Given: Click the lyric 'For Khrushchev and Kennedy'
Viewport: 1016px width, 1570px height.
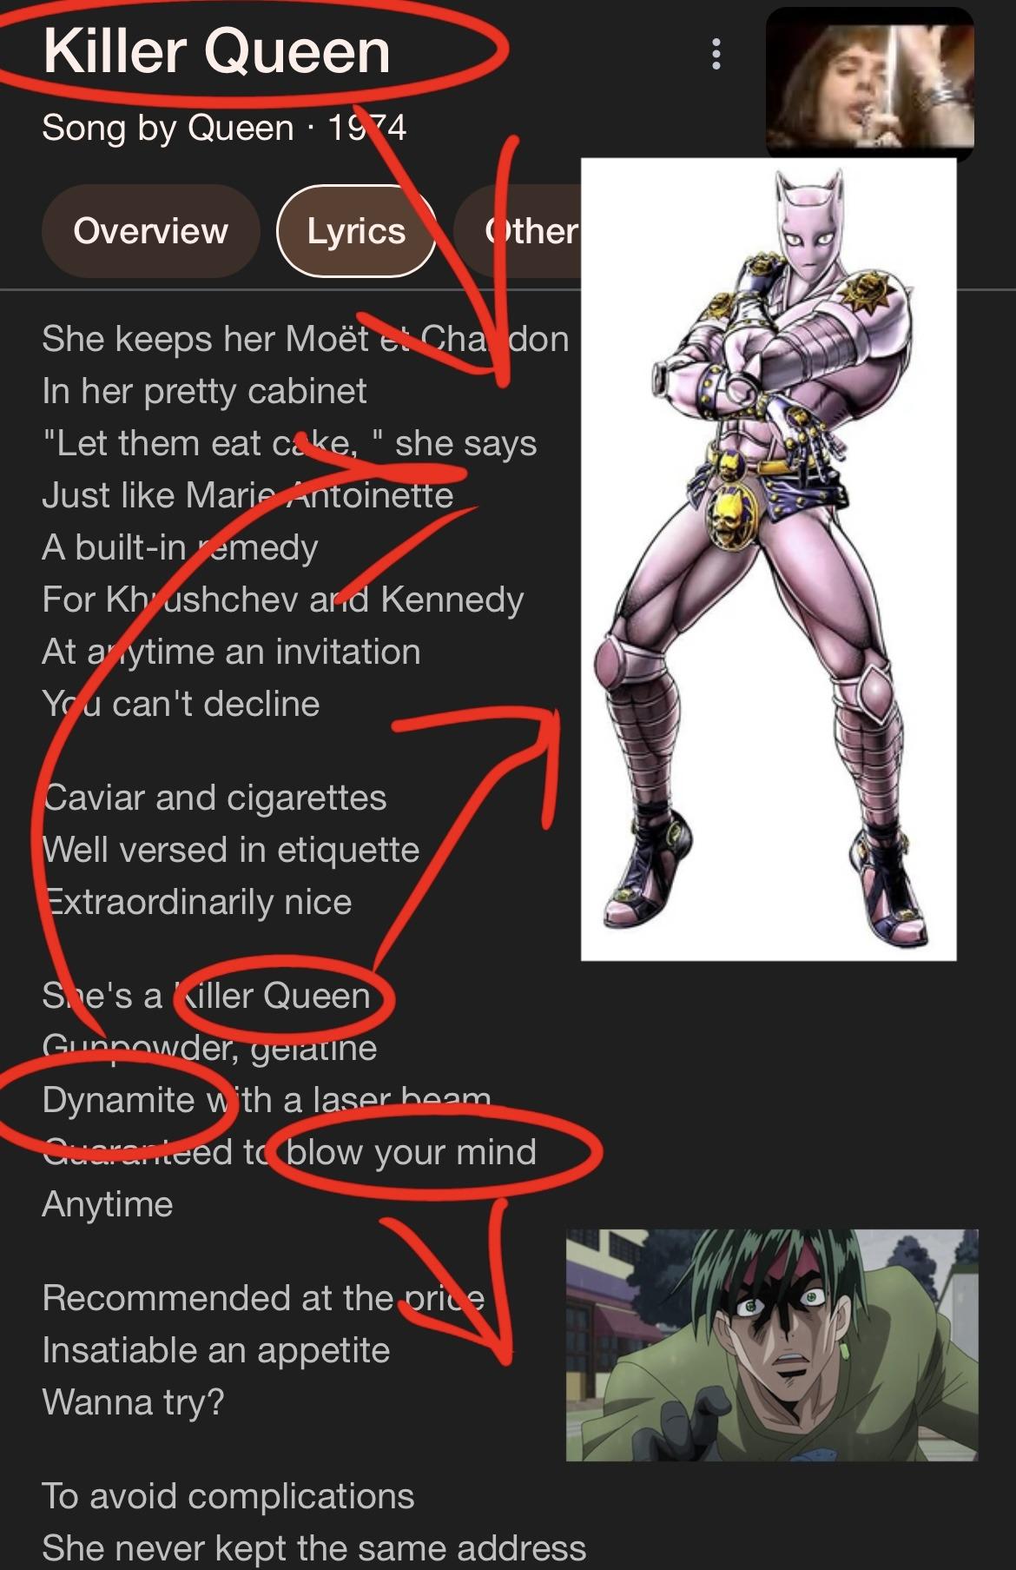Looking at the screenshot, I should click(283, 600).
